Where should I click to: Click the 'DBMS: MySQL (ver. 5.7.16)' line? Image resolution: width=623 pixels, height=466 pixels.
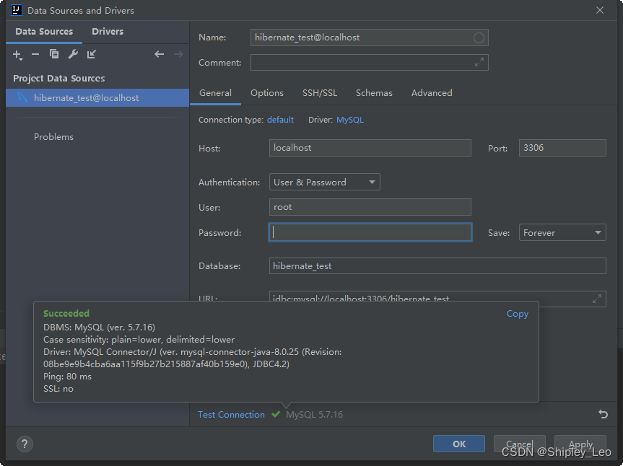99,327
